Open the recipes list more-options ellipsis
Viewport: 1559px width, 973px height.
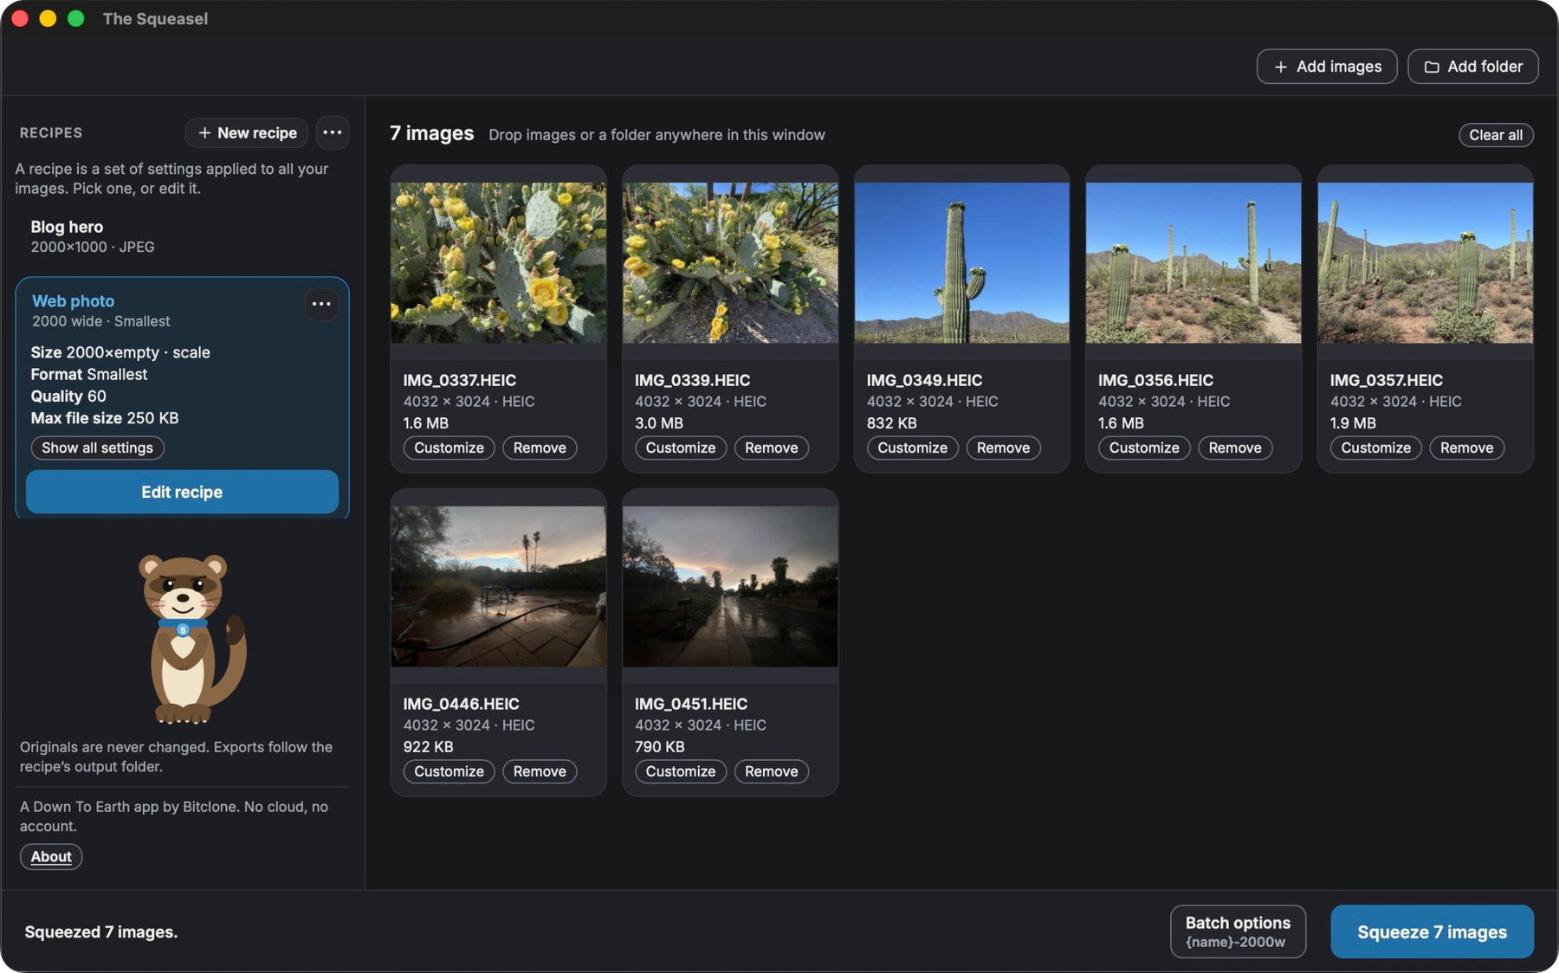332,132
